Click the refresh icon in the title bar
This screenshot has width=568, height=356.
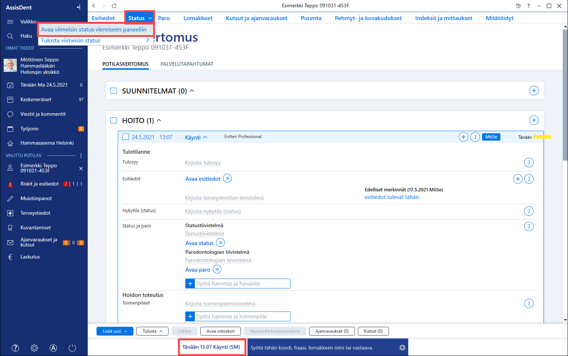point(114,5)
